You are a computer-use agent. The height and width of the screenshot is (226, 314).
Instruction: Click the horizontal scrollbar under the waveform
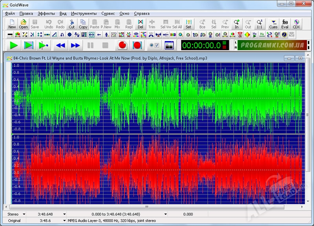tap(147, 207)
